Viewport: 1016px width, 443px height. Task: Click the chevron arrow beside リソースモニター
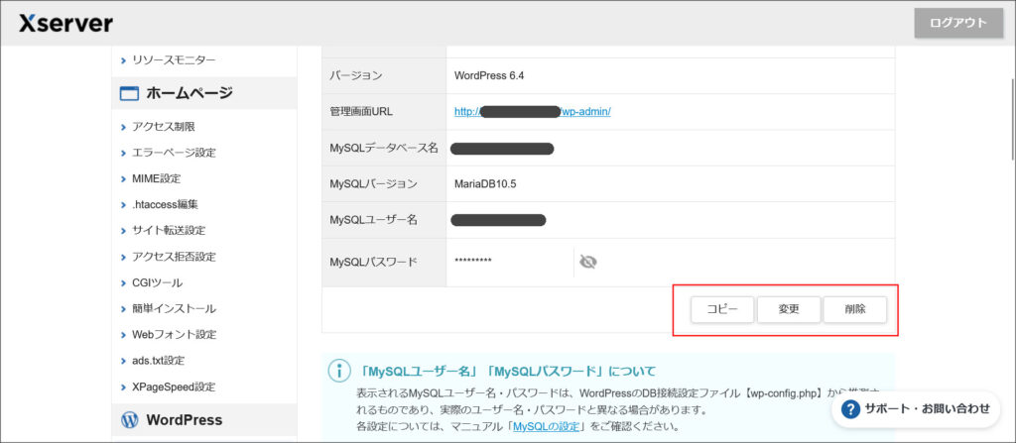pos(123,60)
